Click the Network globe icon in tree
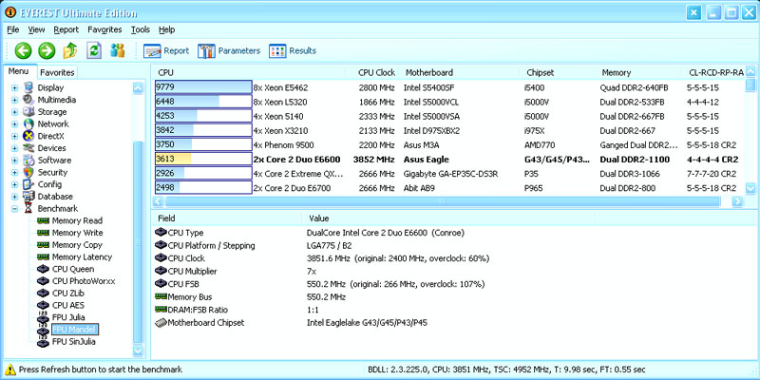The height and width of the screenshot is (380, 760). (x=28, y=124)
